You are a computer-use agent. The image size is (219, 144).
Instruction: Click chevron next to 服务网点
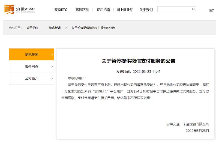(52, 67)
